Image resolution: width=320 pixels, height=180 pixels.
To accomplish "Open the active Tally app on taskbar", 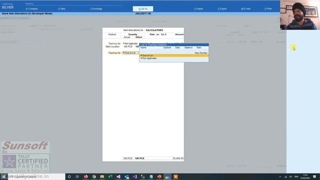I will [167, 176].
